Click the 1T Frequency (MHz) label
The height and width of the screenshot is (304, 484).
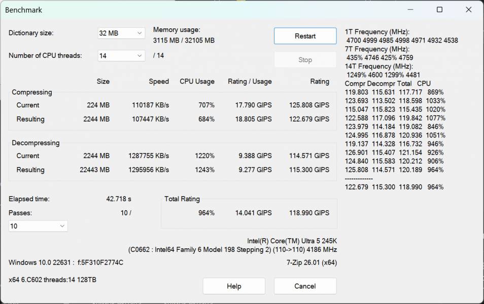pyautogui.click(x=377, y=32)
